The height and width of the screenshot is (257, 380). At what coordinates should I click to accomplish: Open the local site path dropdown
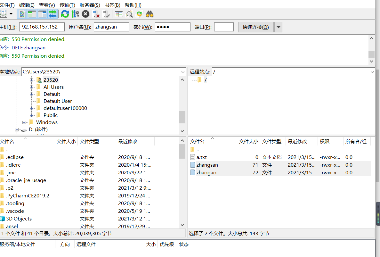pos(183,72)
